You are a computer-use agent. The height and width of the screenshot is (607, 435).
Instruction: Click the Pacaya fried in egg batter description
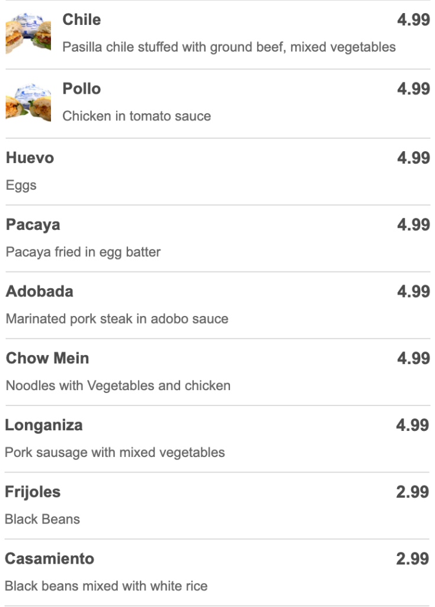[x=83, y=253]
